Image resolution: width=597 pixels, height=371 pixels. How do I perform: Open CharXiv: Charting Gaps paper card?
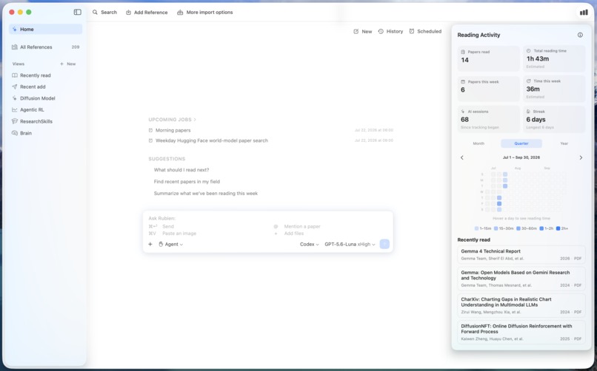[521, 305]
